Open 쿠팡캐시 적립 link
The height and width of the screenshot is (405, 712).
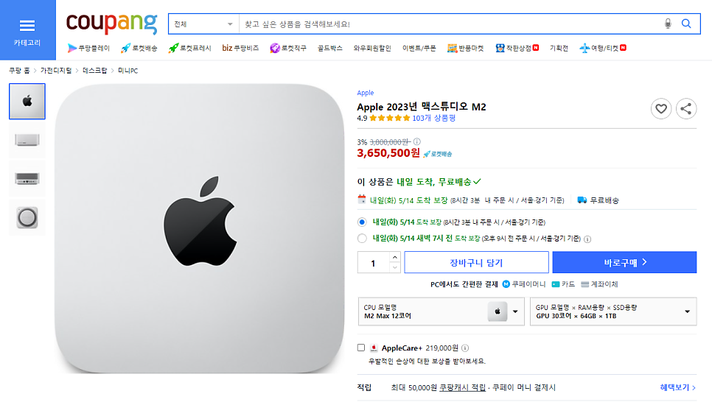[462, 388]
